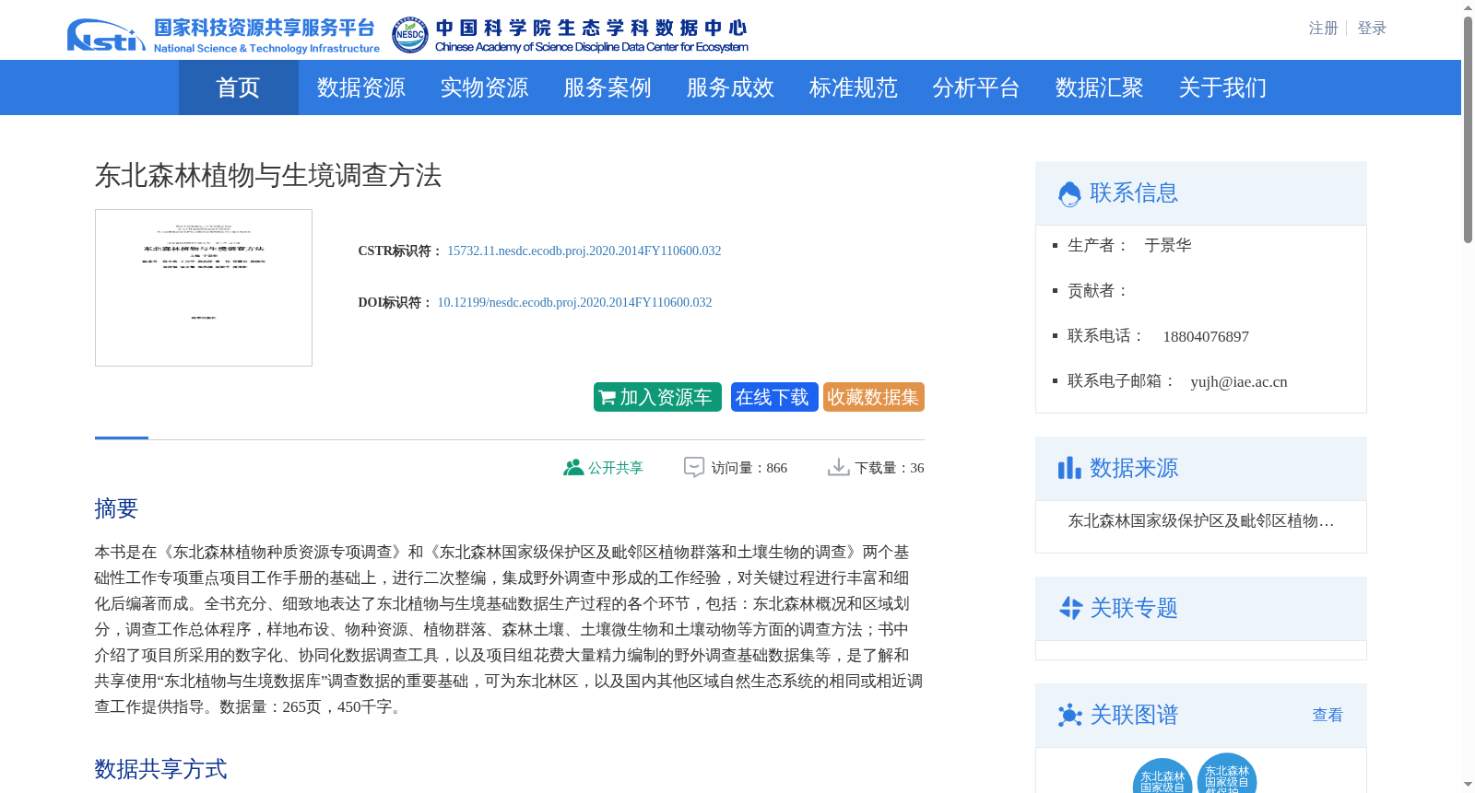1475x793 pixels.
Task: Click the page vertical scrollbar
Action: (1468, 129)
